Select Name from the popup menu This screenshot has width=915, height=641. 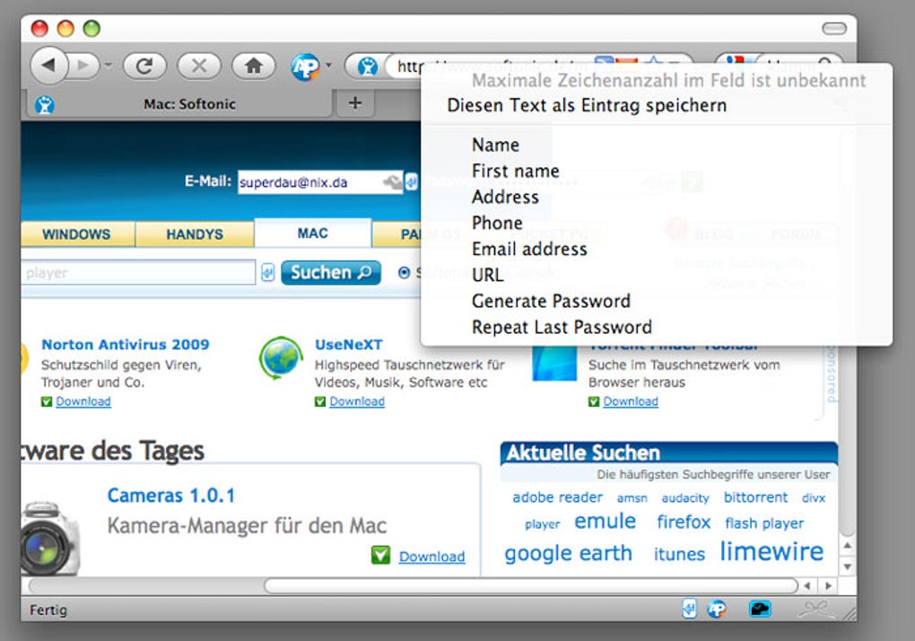click(495, 145)
